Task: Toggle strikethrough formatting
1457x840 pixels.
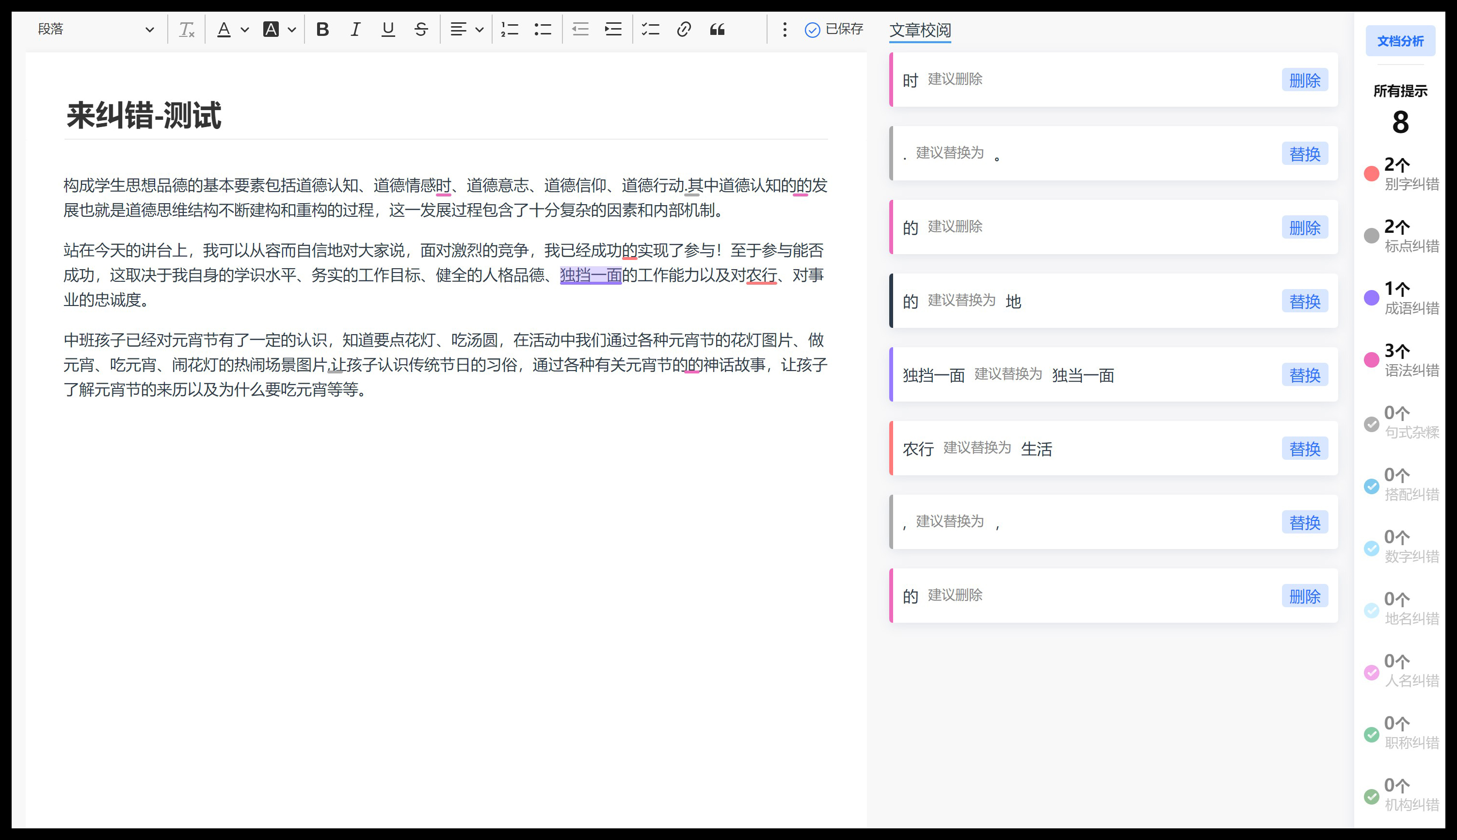Action: pos(421,30)
